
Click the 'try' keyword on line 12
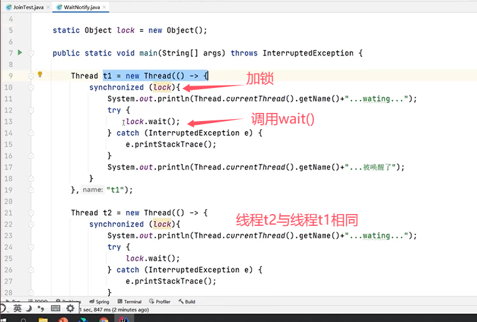coord(114,110)
